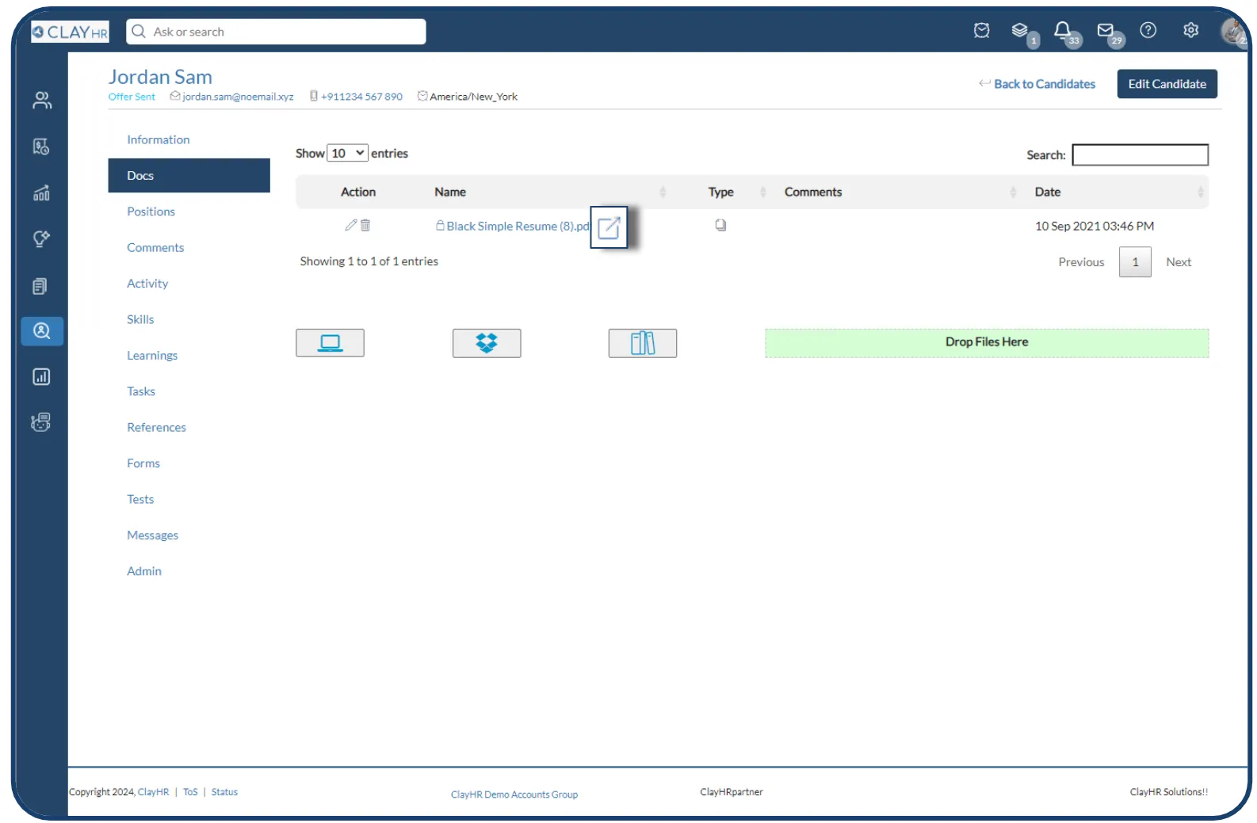Open the bot assistant sidebar icon
Image resolution: width=1257 pixels, height=823 pixels.
pyautogui.click(x=41, y=422)
